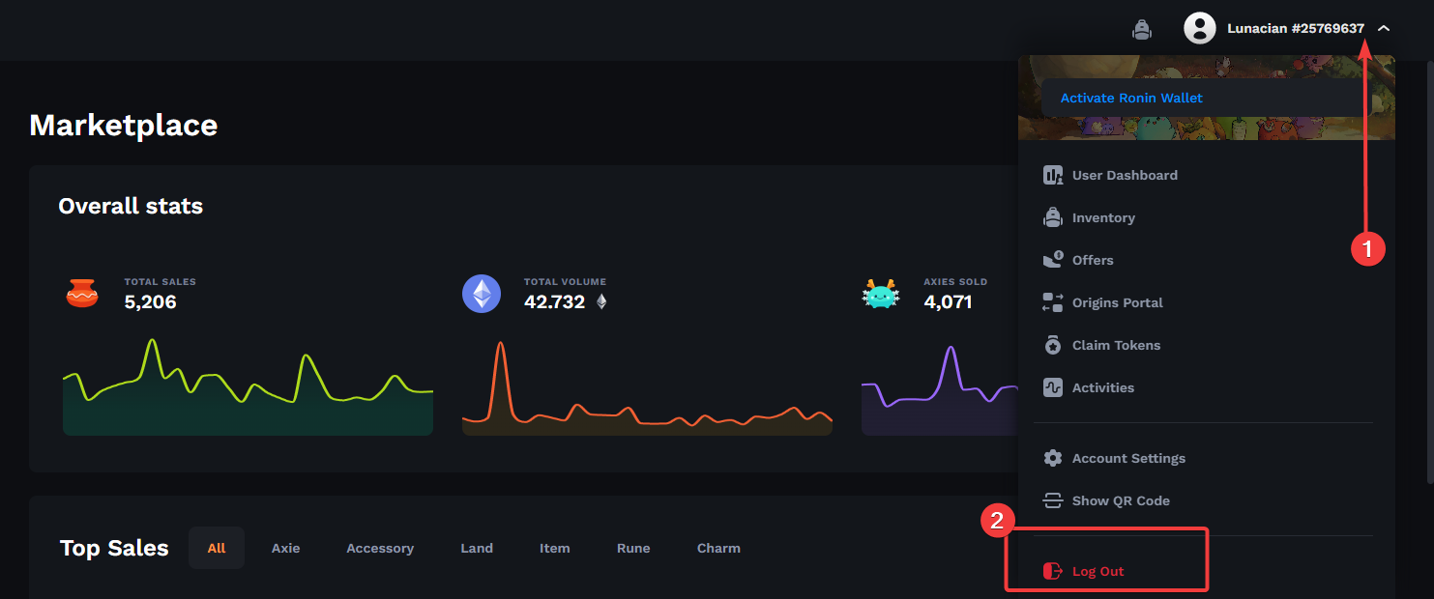This screenshot has height=599, width=1434.
Task: Click the red Log Out icon
Action: coord(1053,571)
